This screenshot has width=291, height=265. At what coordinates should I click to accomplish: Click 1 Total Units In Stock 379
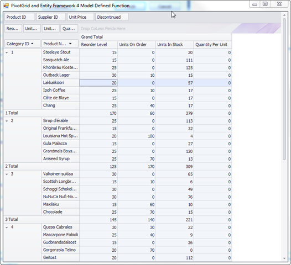coord(175,113)
